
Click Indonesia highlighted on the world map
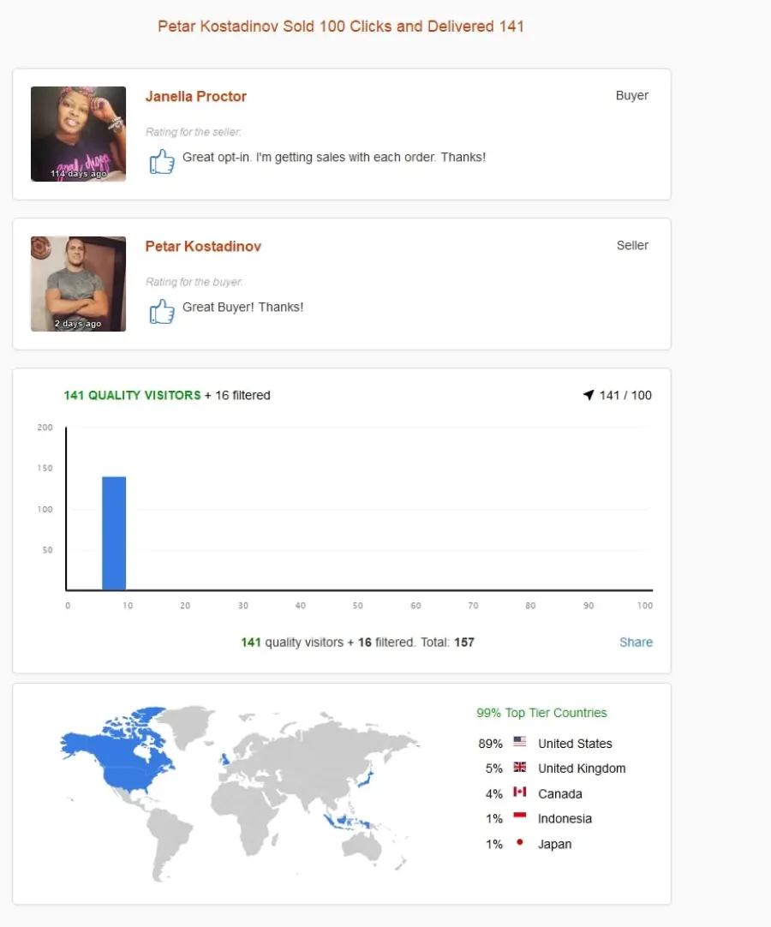pos(346,822)
